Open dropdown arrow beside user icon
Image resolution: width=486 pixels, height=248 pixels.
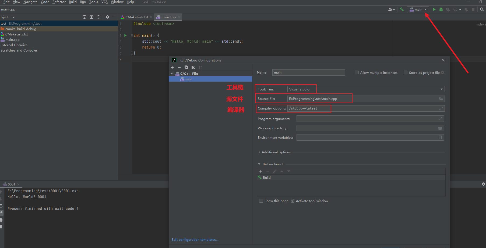[394, 10]
